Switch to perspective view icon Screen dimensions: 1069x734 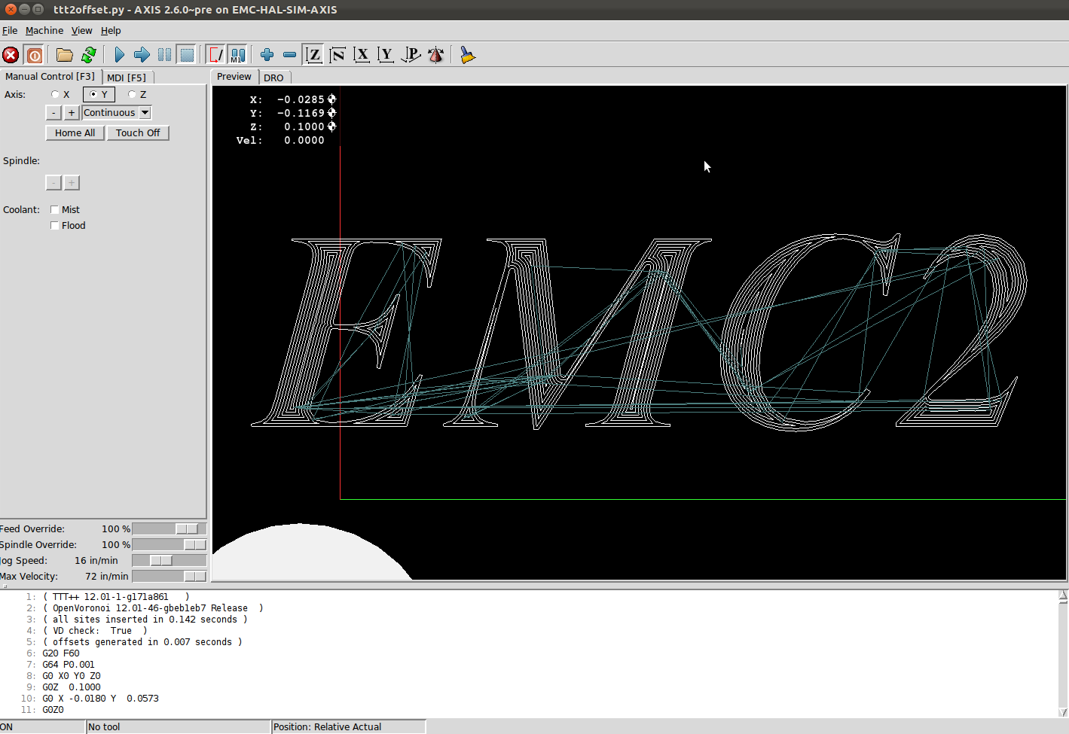(411, 55)
